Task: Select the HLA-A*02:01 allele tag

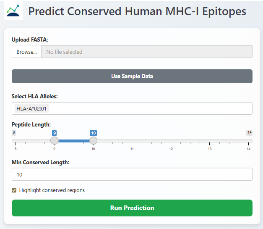Action: click(32, 108)
